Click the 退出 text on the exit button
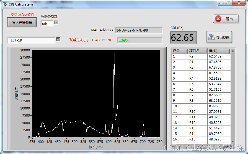The image size is (248, 154). [x=229, y=19]
